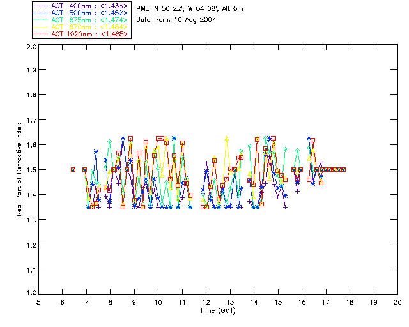Click the "Data from: 10 Aug 2007" line
Screen dimensions: 409x327
[176, 20]
